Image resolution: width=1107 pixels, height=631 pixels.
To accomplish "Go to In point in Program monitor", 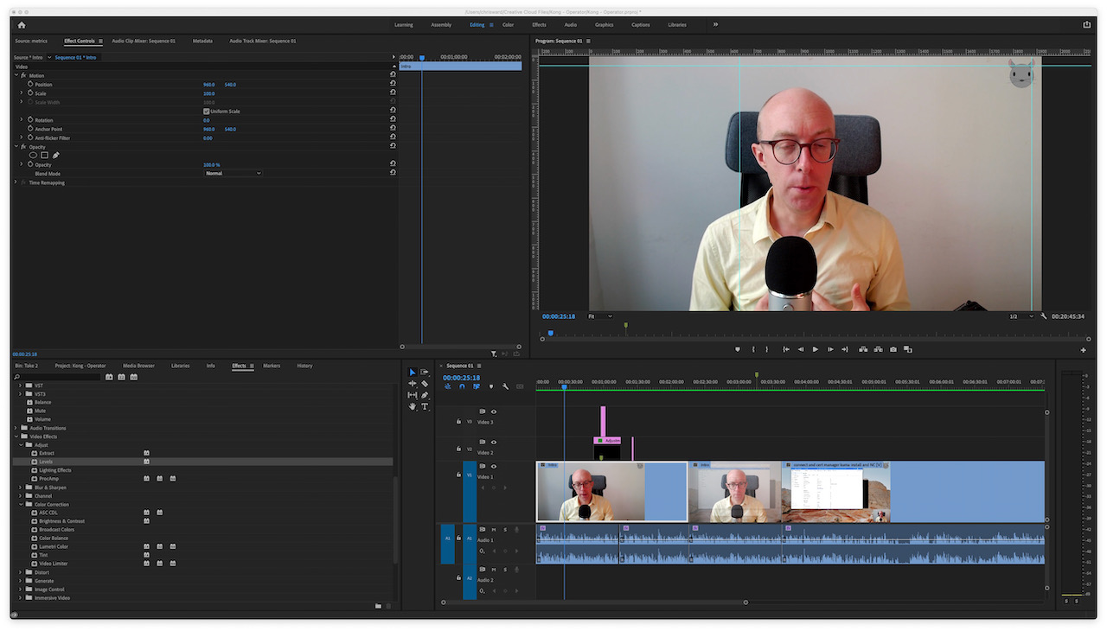I will pyautogui.click(x=786, y=349).
